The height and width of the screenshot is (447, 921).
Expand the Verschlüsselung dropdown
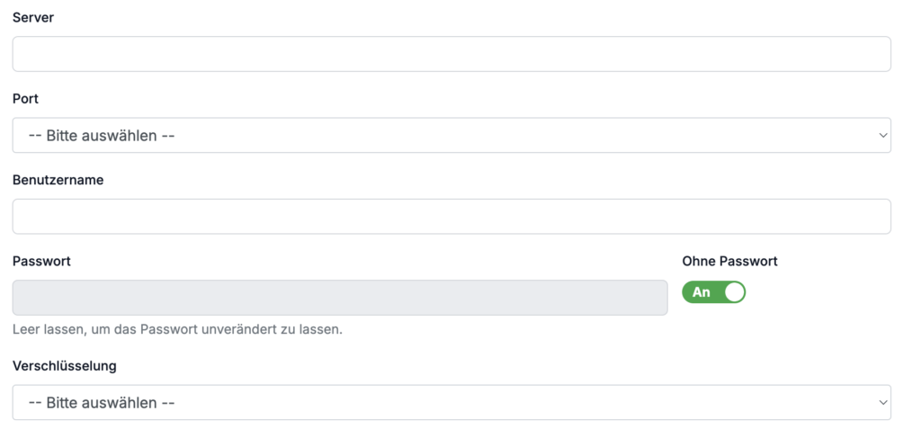[451, 403]
